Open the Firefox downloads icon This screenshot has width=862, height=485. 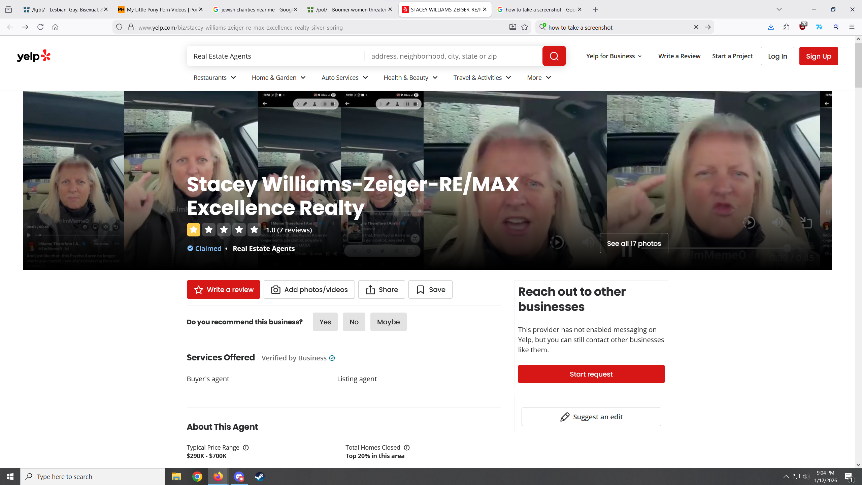[x=770, y=27]
